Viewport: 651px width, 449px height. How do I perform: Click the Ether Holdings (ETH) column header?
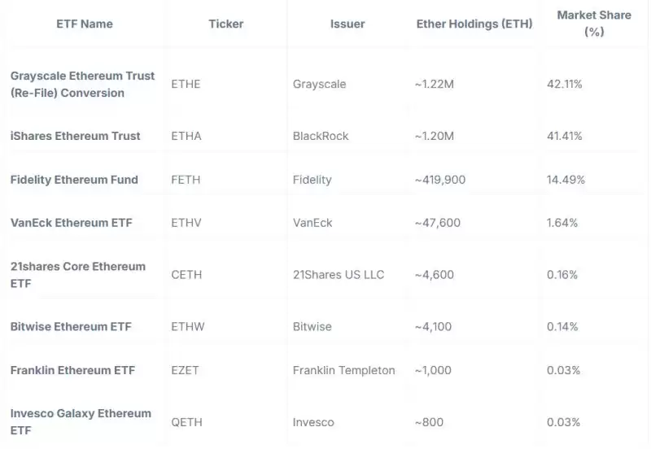point(474,24)
